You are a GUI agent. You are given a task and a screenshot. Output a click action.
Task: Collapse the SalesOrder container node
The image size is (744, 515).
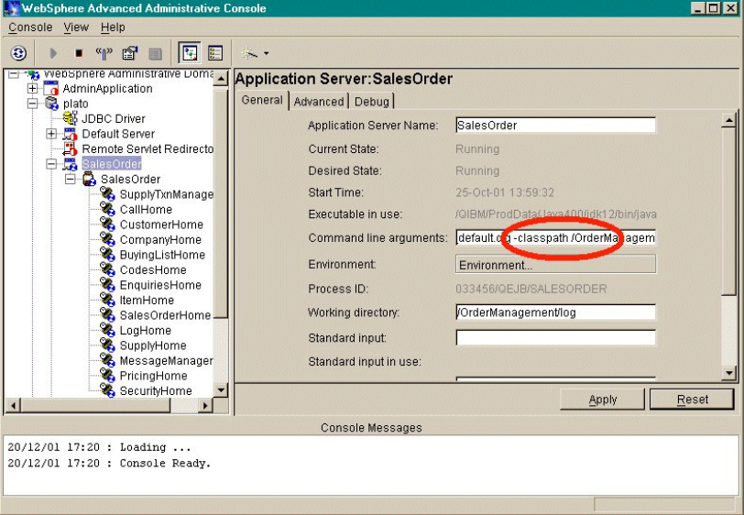(x=71, y=179)
